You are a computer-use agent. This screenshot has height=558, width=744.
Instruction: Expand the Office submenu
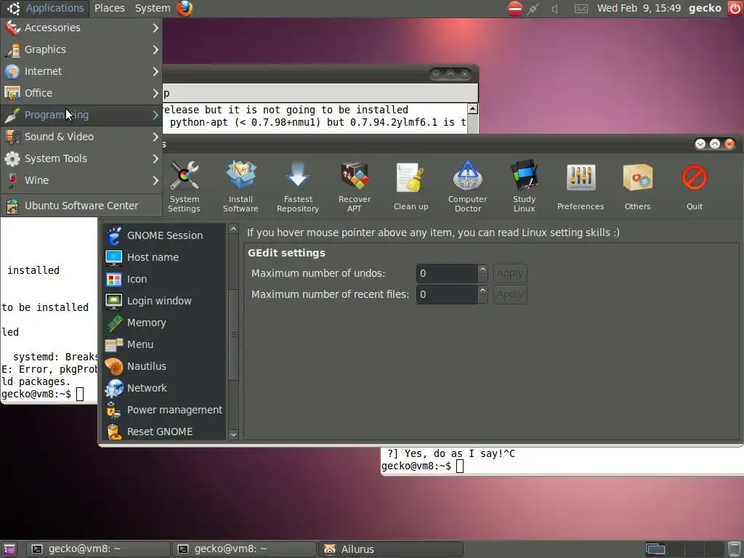[81, 93]
